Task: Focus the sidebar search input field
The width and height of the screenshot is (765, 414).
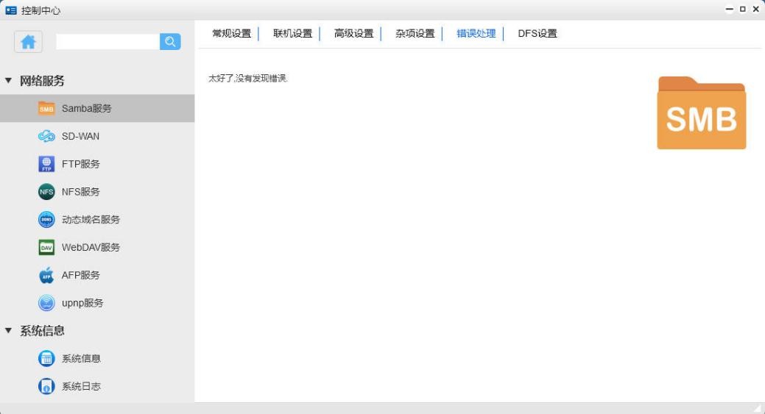Action: 107,42
